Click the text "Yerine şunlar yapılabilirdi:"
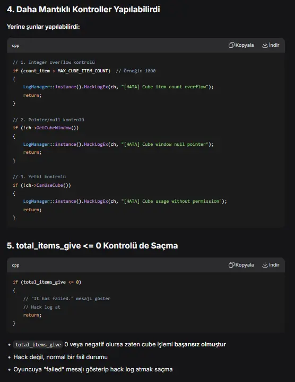The width and height of the screenshot is (295, 382). coord(44,27)
